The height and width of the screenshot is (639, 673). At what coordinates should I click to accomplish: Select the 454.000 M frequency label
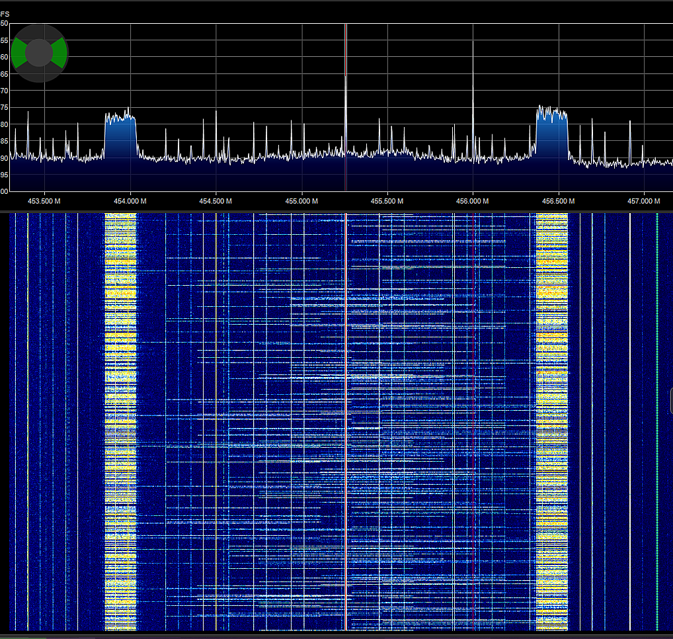click(130, 201)
